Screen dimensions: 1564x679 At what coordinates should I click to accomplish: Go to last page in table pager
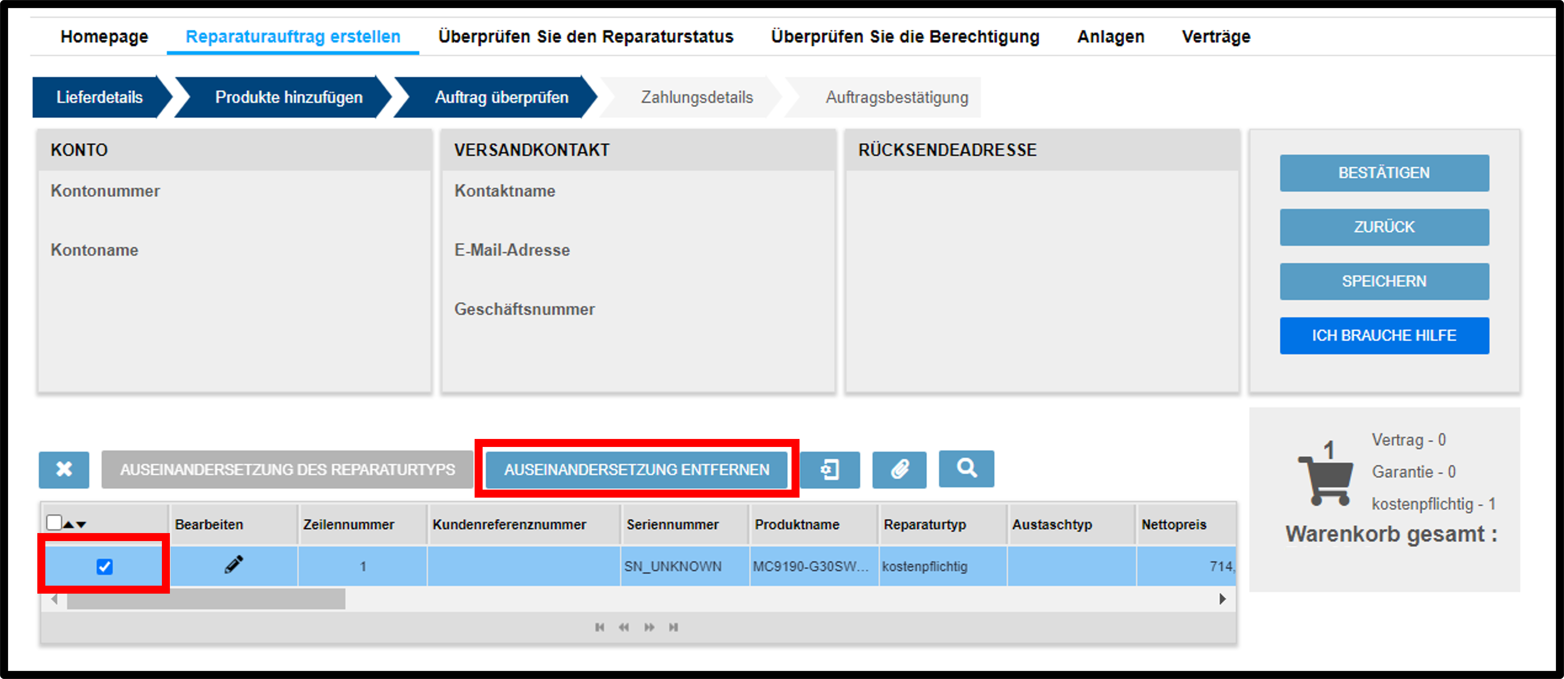[673, 627]
